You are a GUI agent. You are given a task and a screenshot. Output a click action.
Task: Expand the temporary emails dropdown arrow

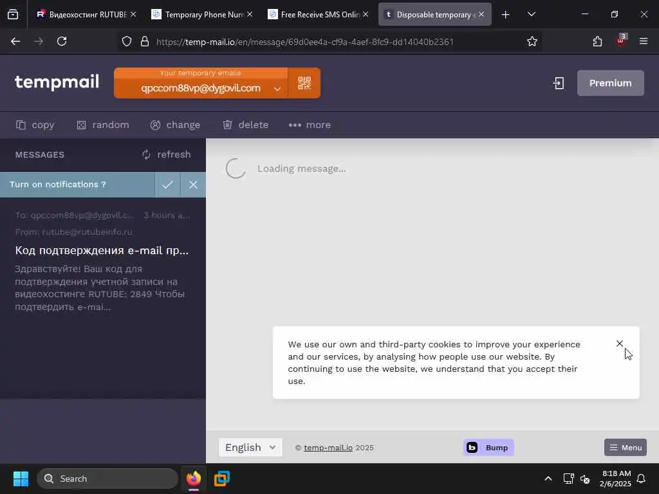tap(277, 89)
